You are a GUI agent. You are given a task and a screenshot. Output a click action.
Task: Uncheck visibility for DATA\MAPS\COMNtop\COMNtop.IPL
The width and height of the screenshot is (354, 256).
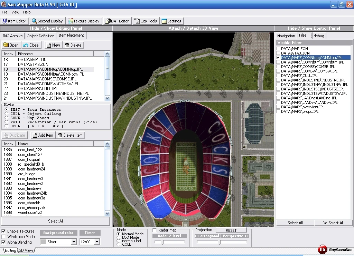click(x=278, y=57)
